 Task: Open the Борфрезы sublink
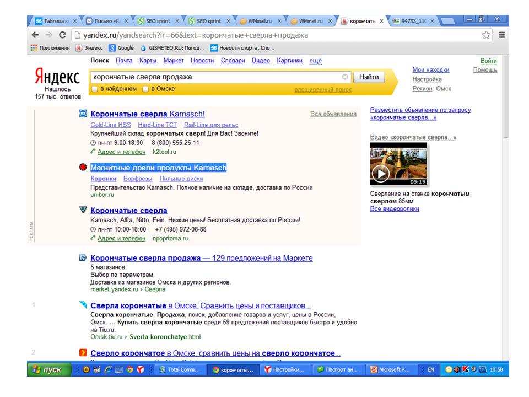click(138, 179)
